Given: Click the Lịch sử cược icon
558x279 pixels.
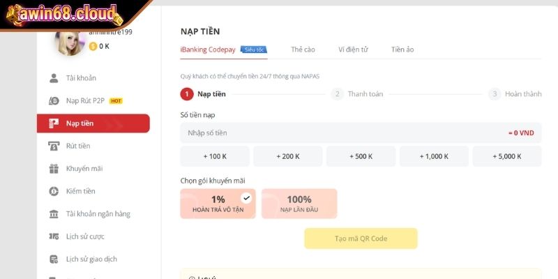Looking at the screenshot, I should tap(54, 236).
